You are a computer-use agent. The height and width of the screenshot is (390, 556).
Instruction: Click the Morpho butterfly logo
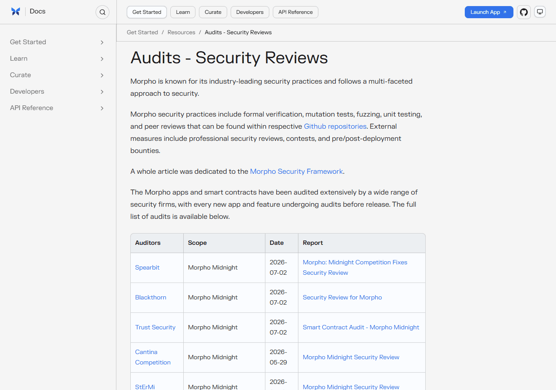(16, 12)
